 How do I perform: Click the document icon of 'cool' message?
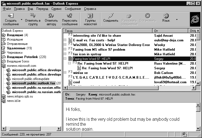click(x=70, y=82)
